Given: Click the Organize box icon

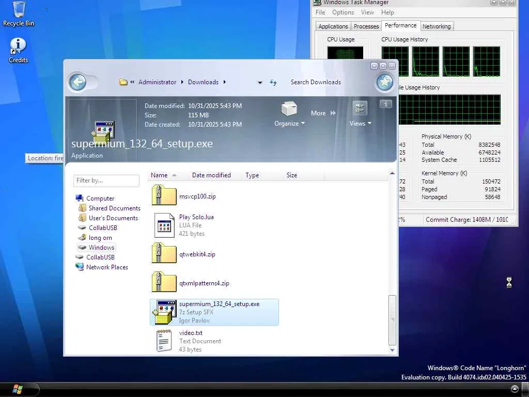Looking at the screenshot, I should (x=289, y=109).
